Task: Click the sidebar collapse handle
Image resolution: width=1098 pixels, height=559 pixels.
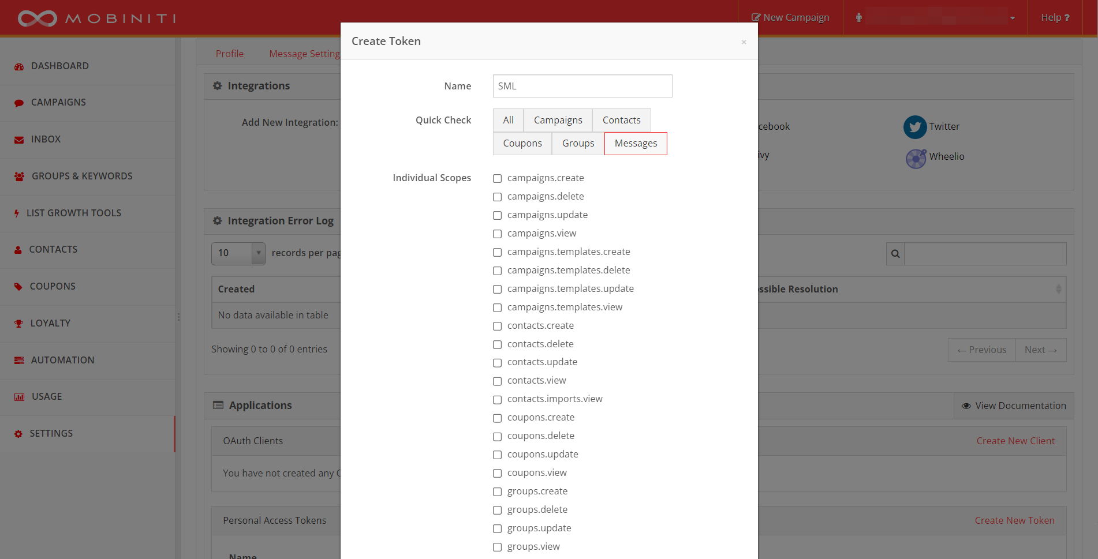Action: [x=178, y=317]
